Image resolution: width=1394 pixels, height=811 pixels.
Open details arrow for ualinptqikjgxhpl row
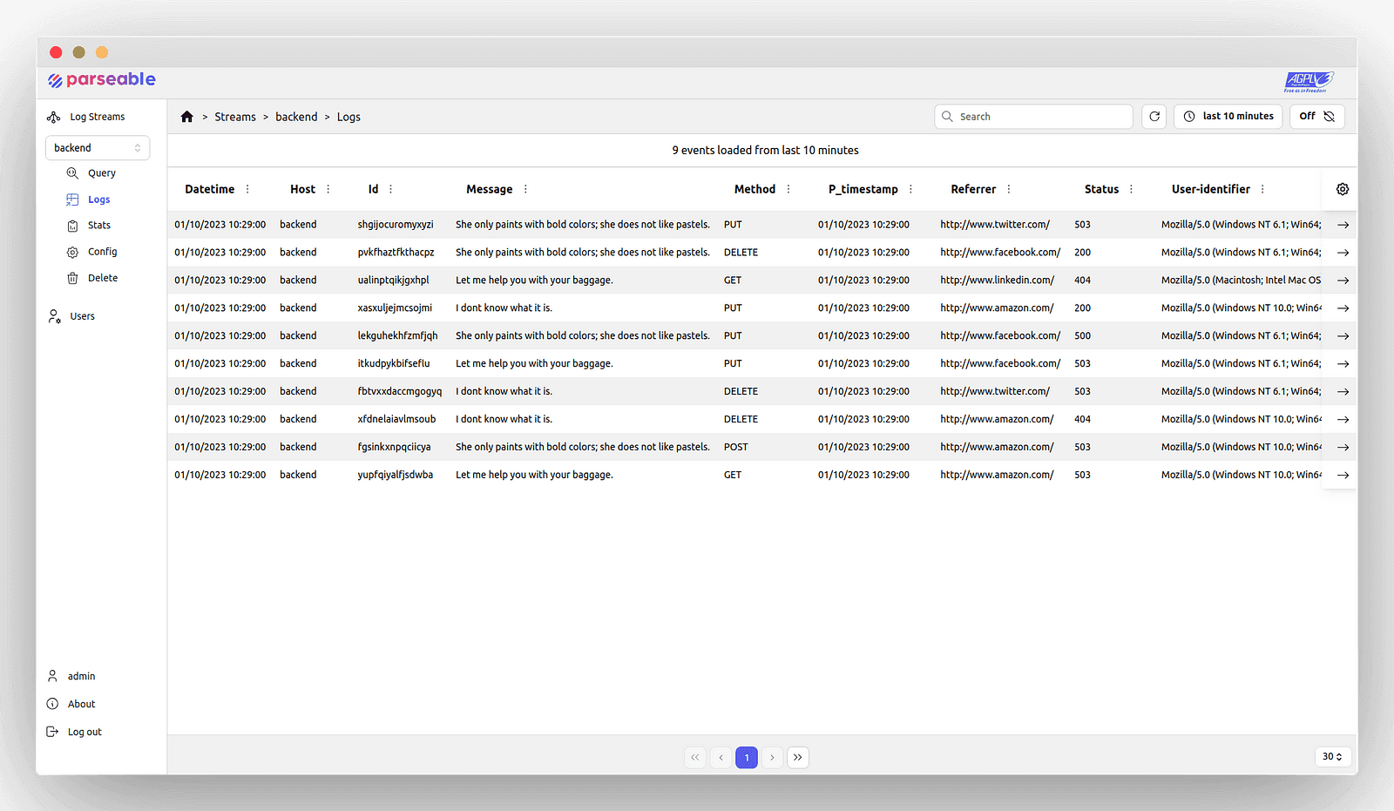(1343, 280)
